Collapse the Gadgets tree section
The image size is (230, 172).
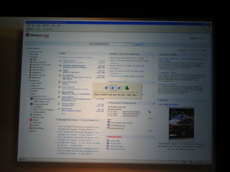(x=29, y=57)
